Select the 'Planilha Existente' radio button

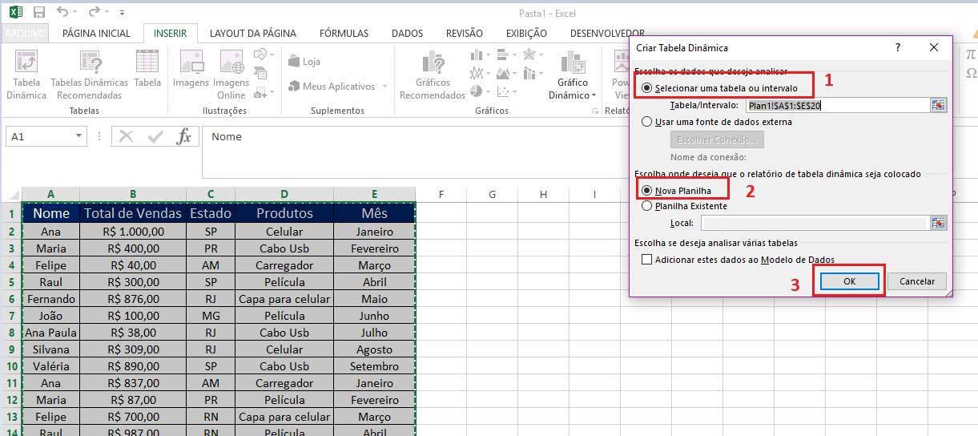pyautogui.click(x=647, y=206)
